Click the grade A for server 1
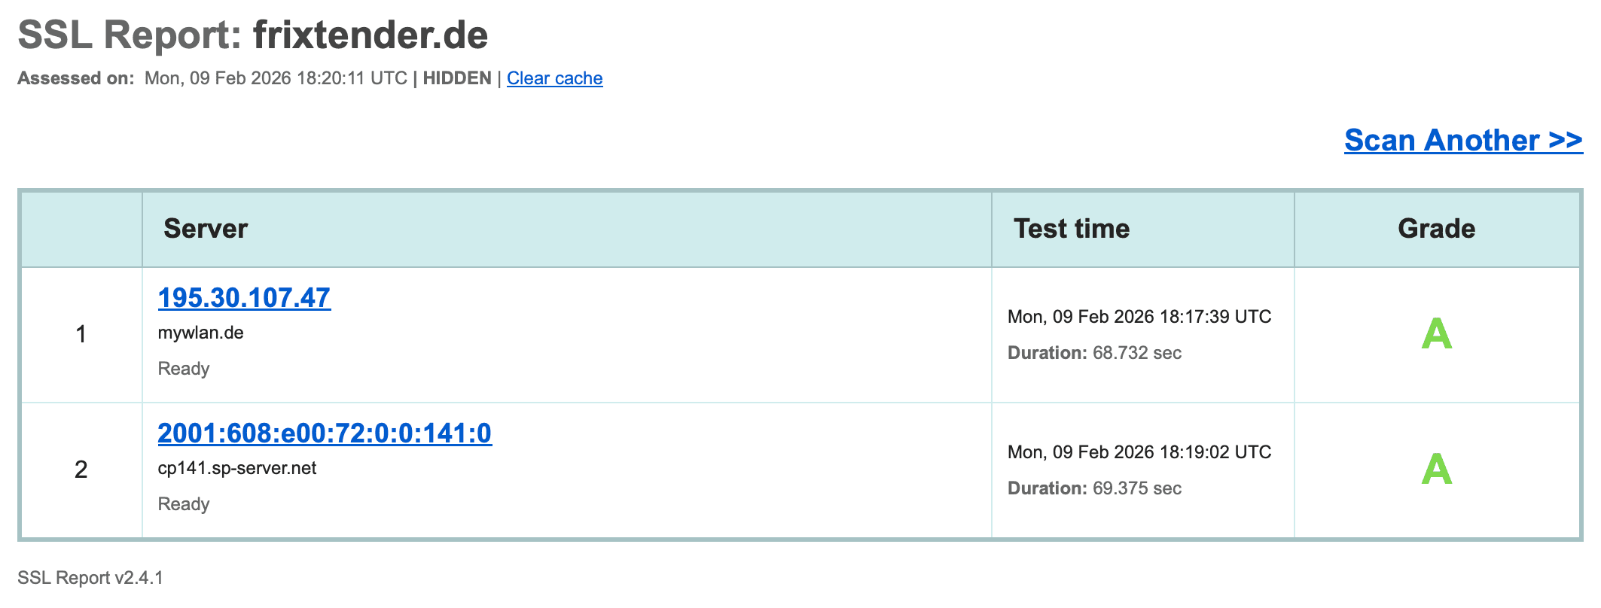The height and width of the screenshot is (608, 1601). (1436, 334)
